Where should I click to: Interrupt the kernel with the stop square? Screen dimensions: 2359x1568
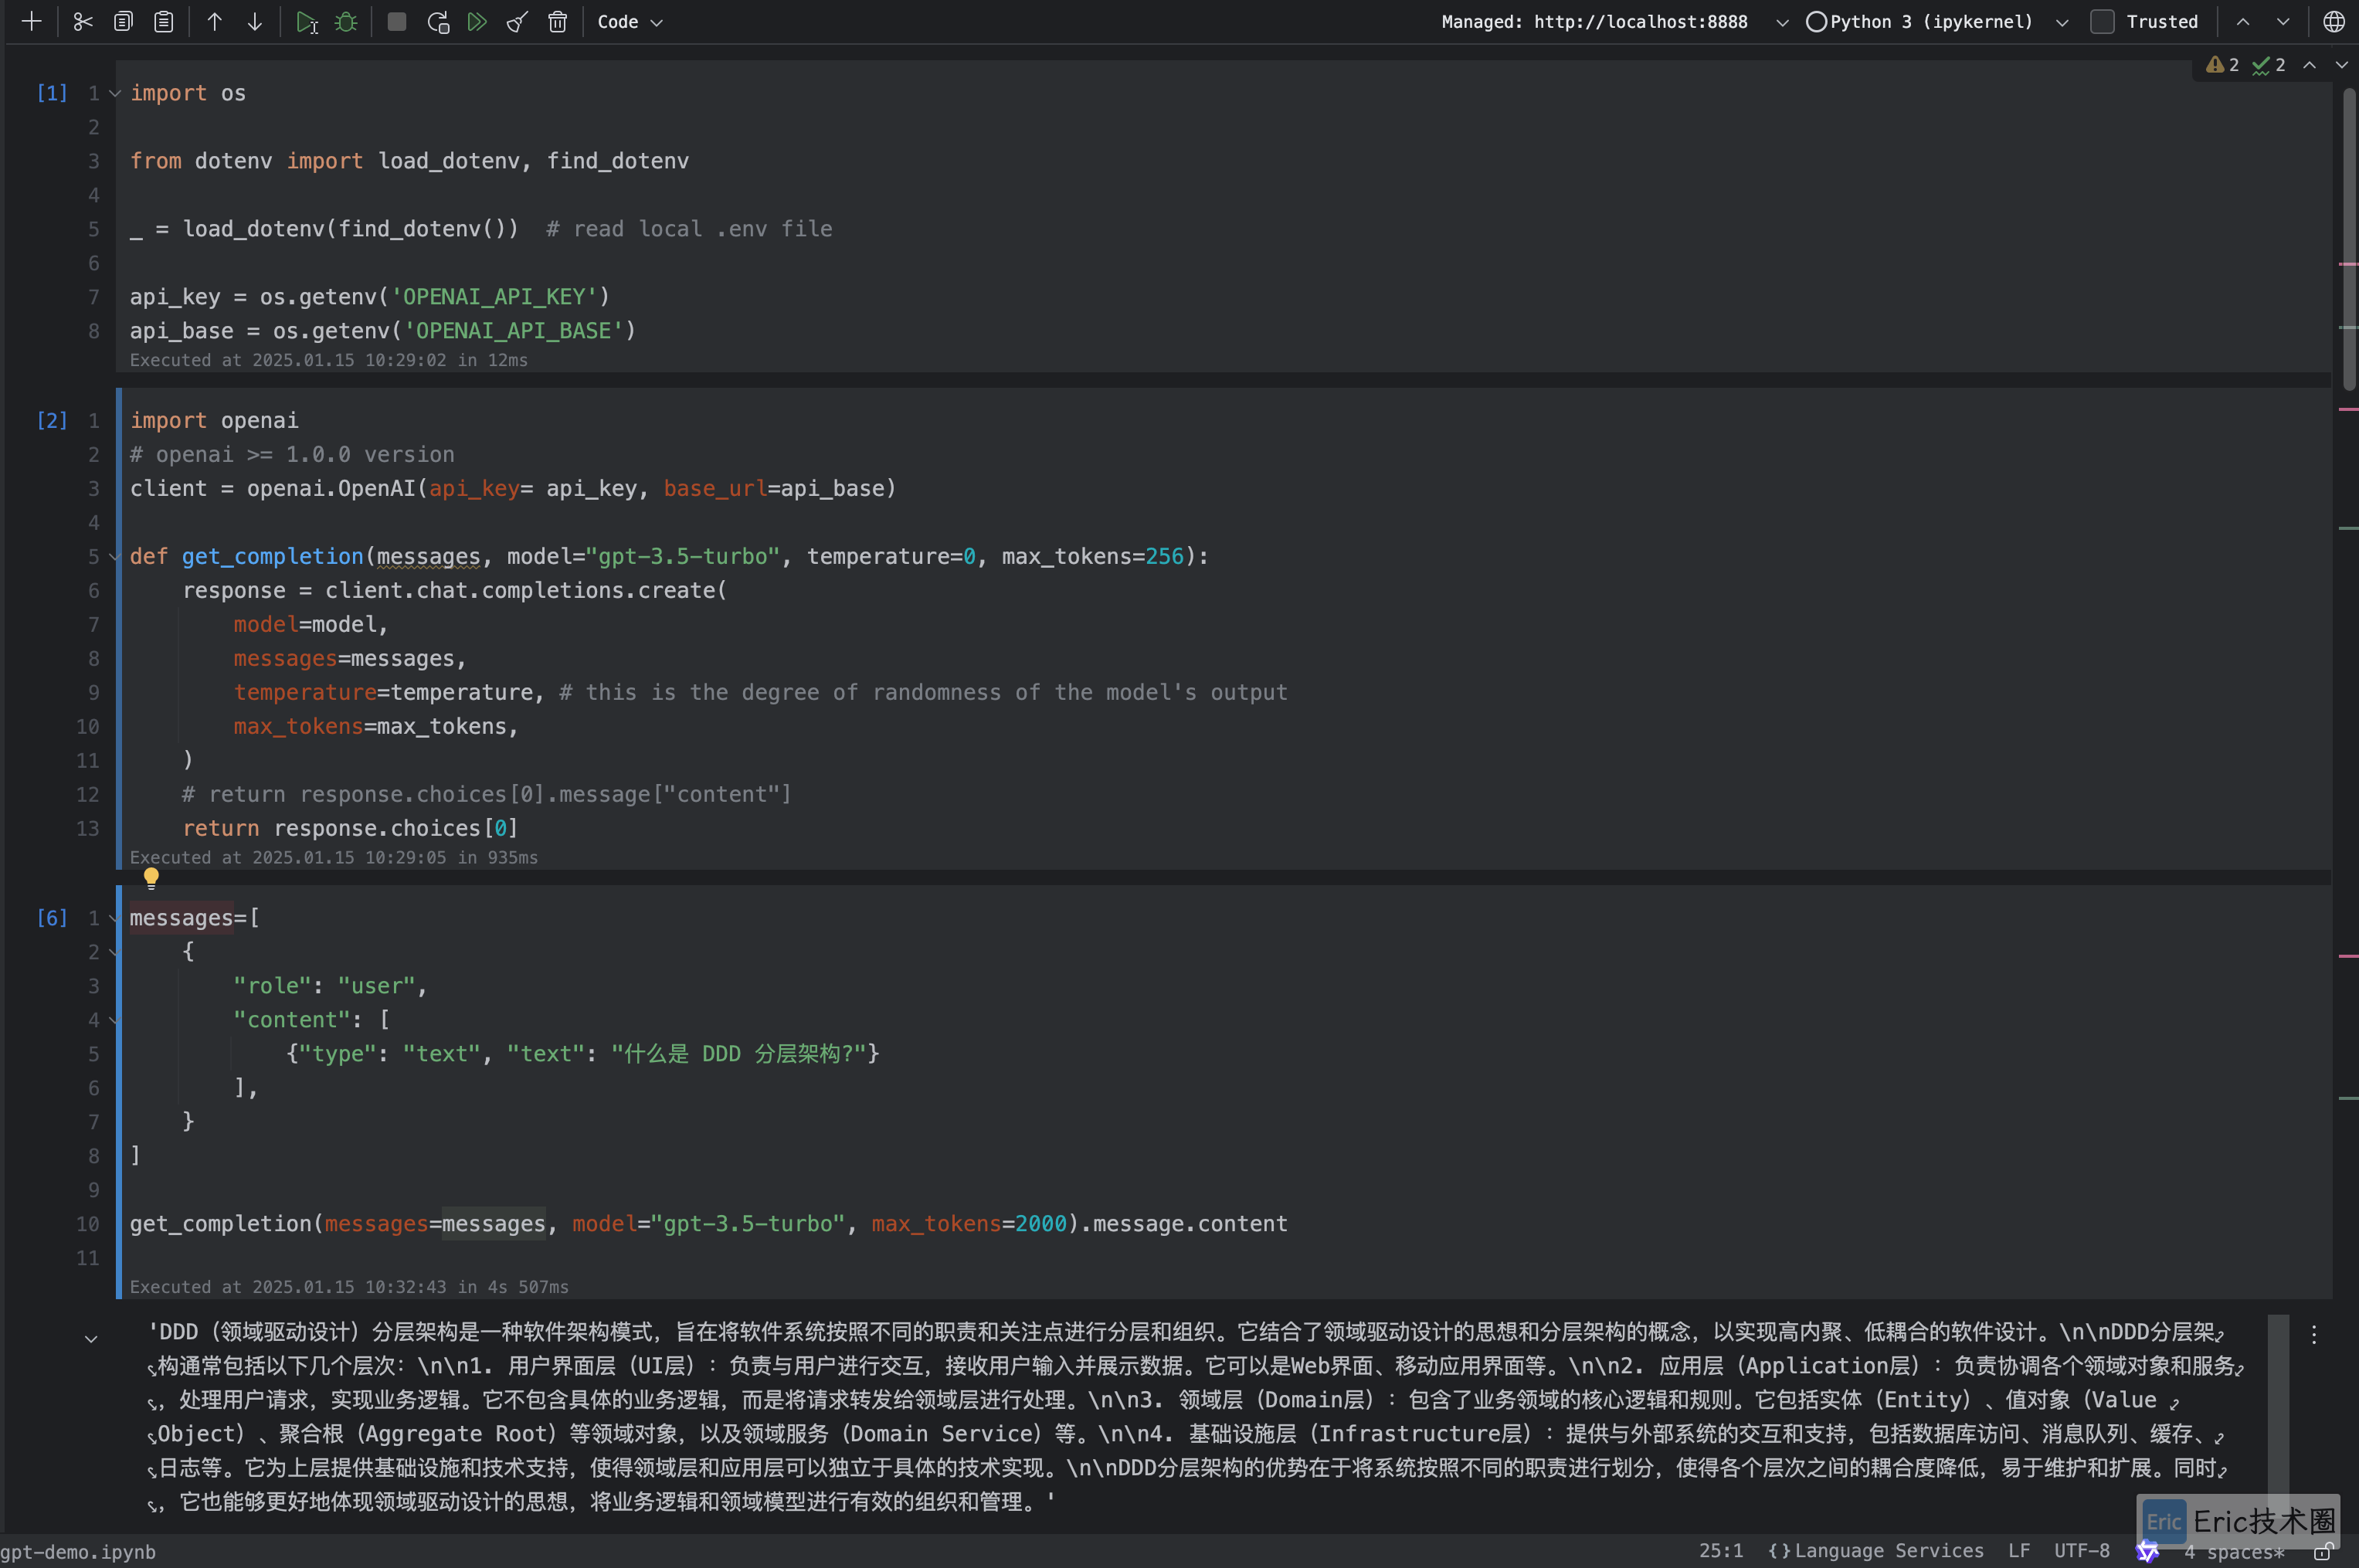pos(397,21)
